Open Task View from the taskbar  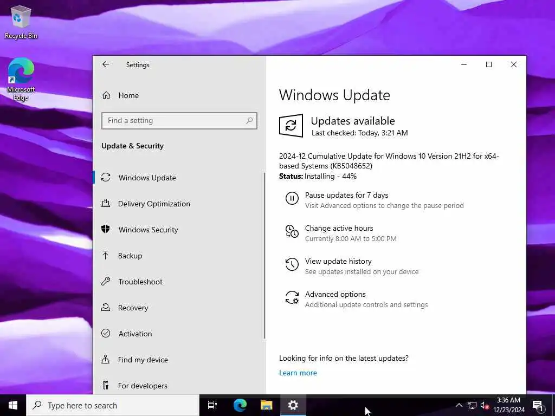(212, 405)
